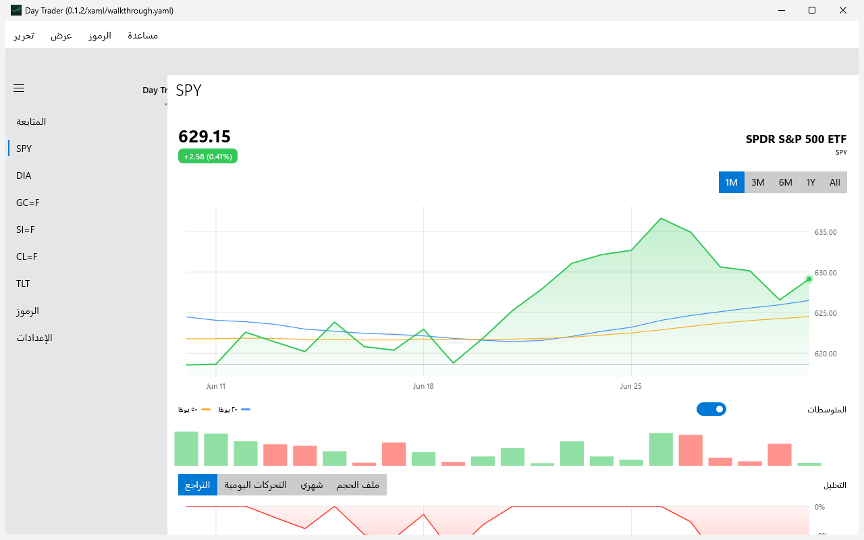The width and height of the screenshot is (864, 540).
Task: Click the green latest-price marker on chart
Action: (809, 279)
